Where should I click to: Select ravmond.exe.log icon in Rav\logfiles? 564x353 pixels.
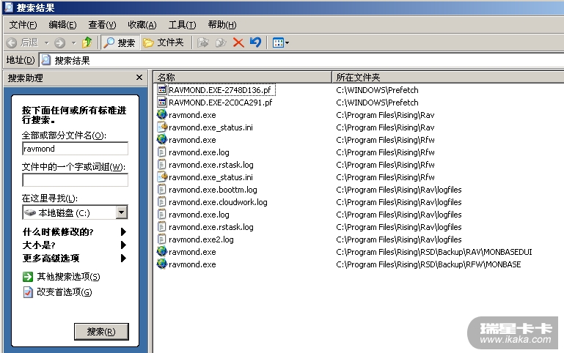point(162,215)
